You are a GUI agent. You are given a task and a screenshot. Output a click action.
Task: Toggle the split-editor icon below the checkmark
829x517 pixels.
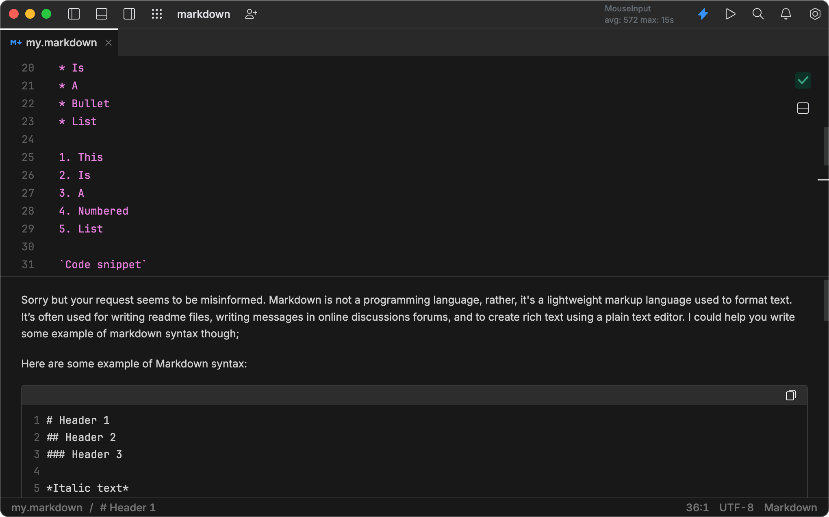coord(803,108)
